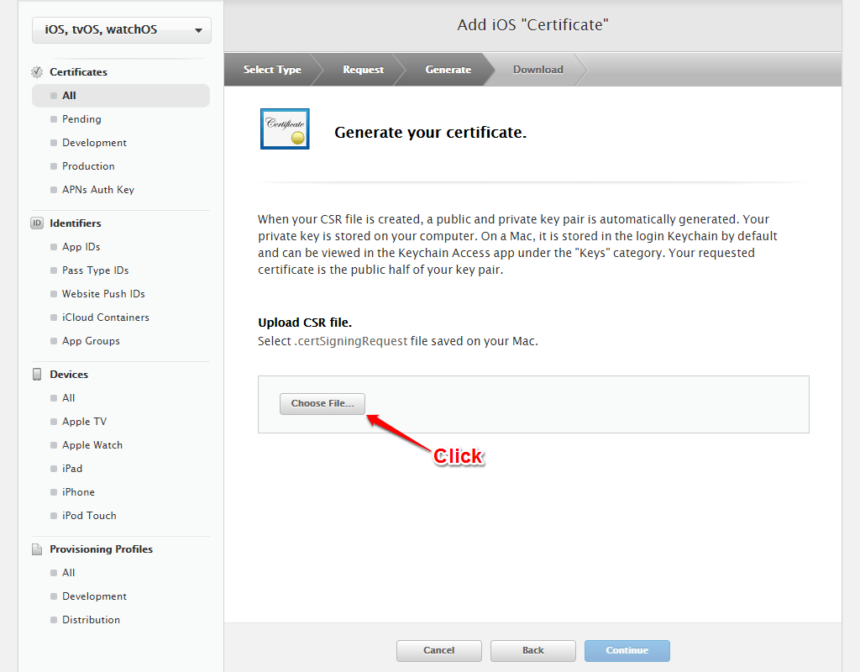The width and height of the screenshot is (860, 672).
Task: Open Apple Watch devices
Action: (92, 445)
